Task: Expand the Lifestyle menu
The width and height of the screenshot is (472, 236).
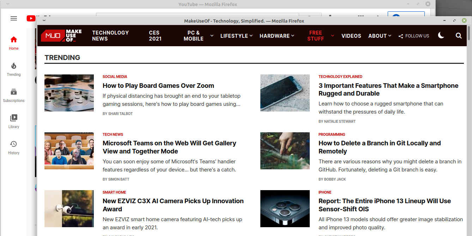Action: coord(236,36)
